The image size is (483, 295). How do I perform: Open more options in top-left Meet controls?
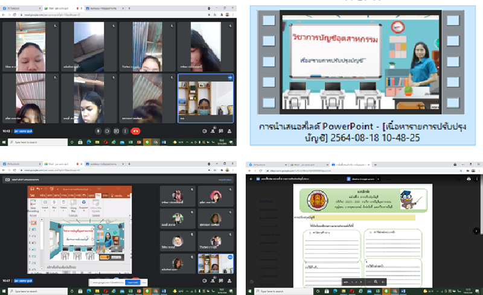click(x=126, y=130)
